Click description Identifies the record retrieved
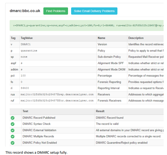Viewport: 167px width, 155px height. [x=146, y=44]
